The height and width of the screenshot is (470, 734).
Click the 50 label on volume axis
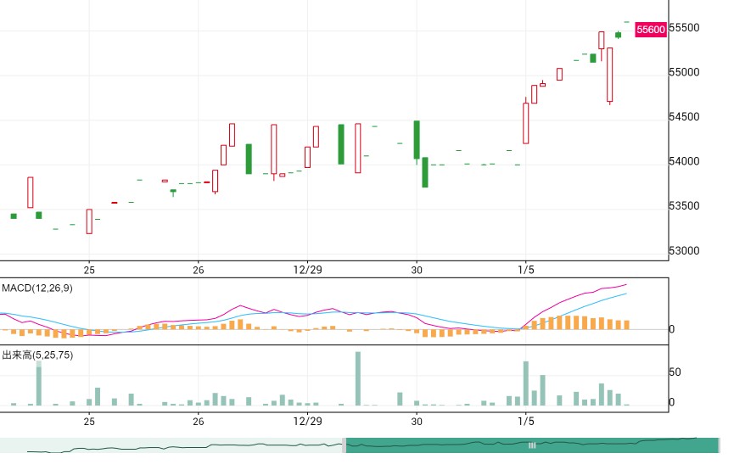pyautogui.click(x=675, y=372)
